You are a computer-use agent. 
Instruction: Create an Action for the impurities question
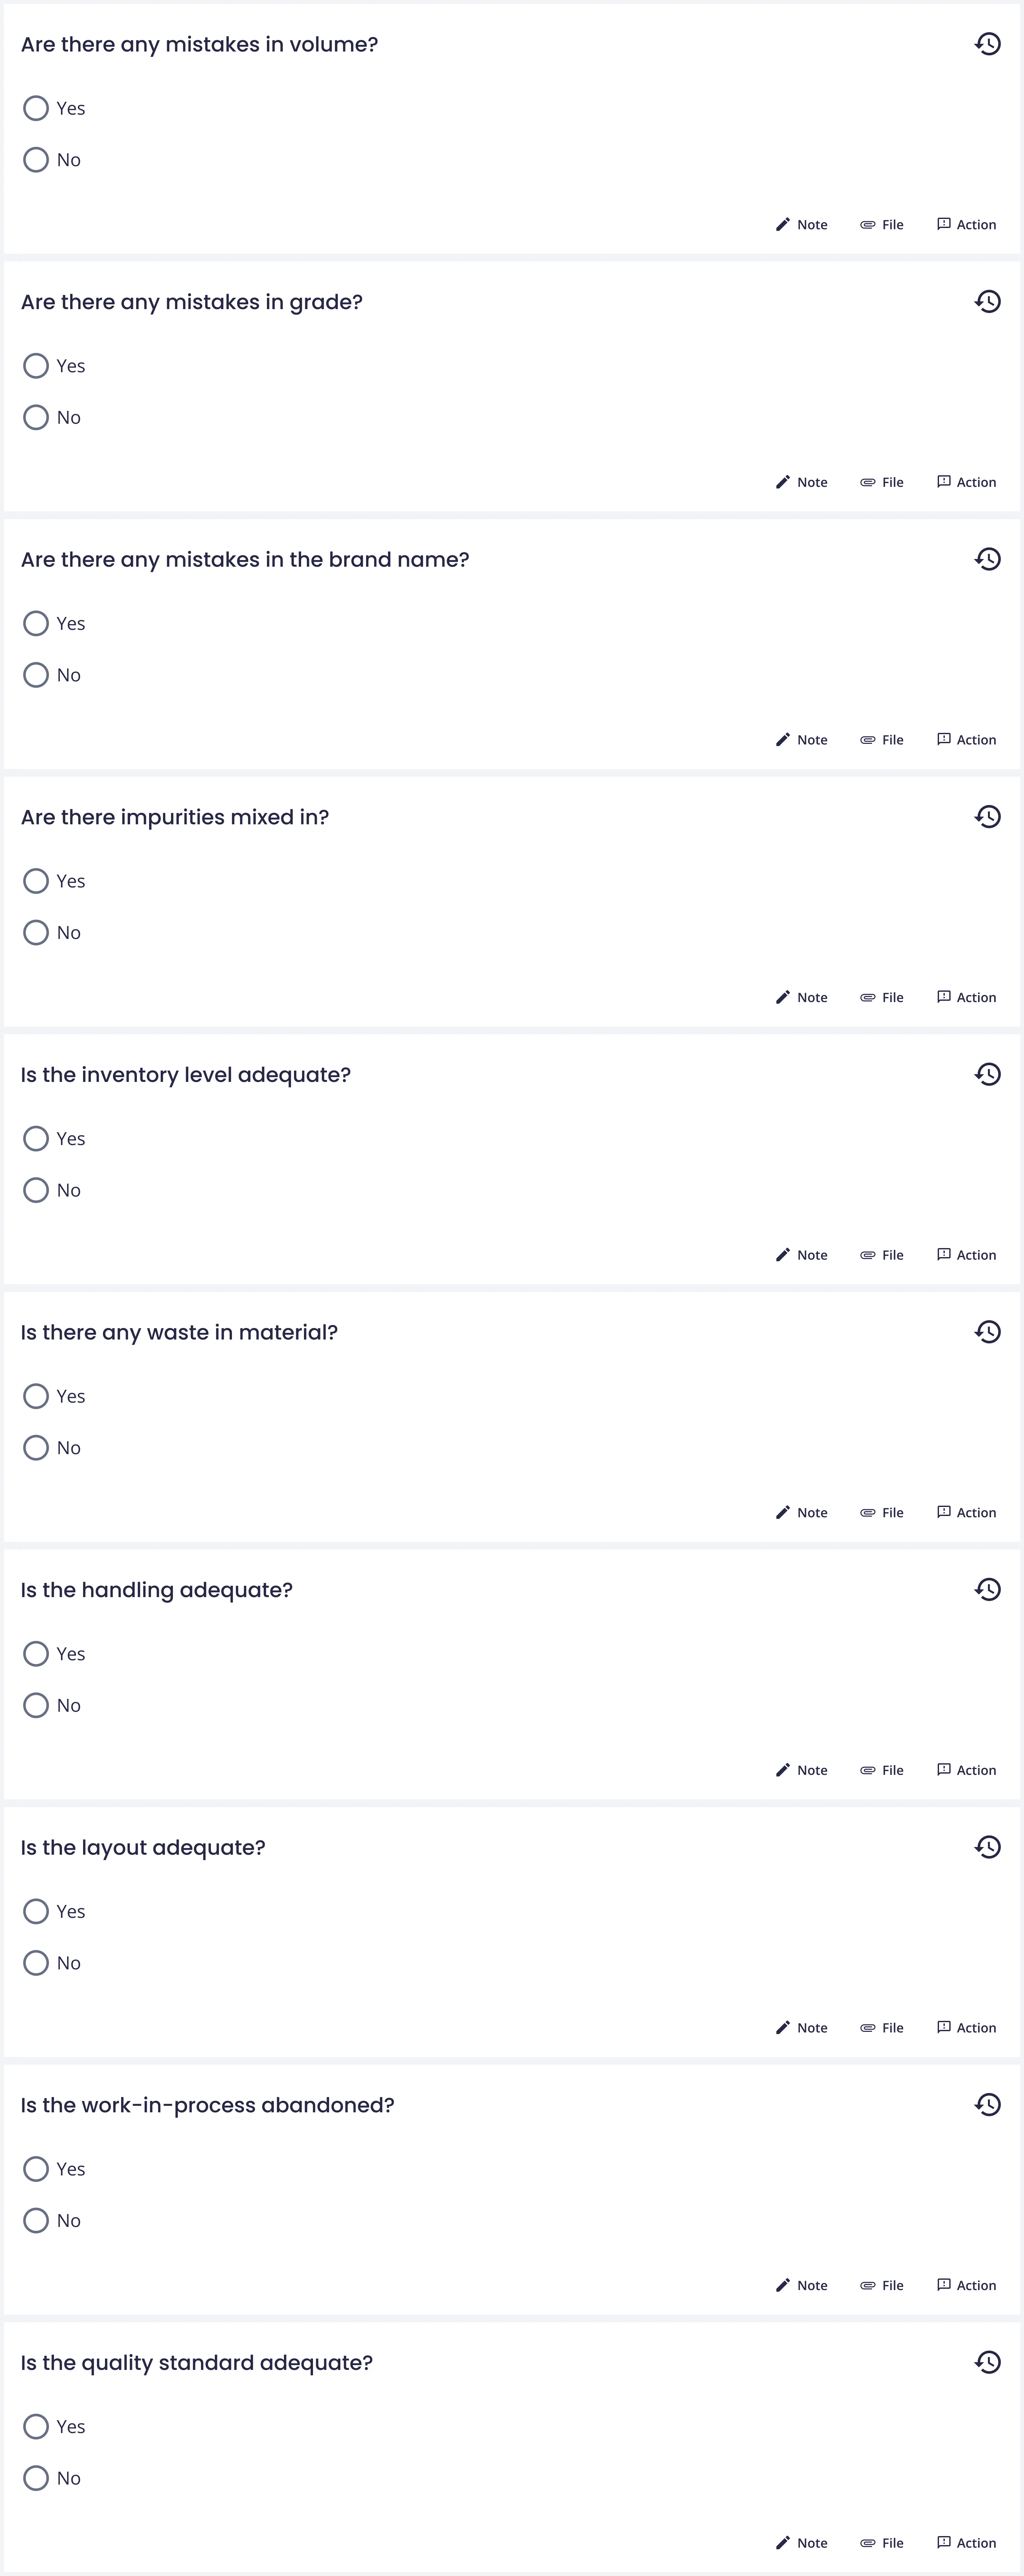[966, 997]
